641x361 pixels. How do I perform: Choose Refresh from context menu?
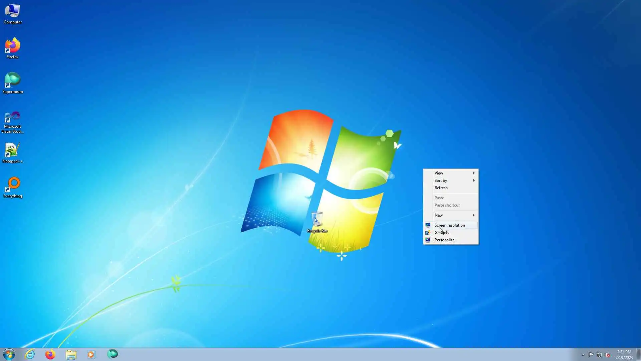[x=441, y=188]
